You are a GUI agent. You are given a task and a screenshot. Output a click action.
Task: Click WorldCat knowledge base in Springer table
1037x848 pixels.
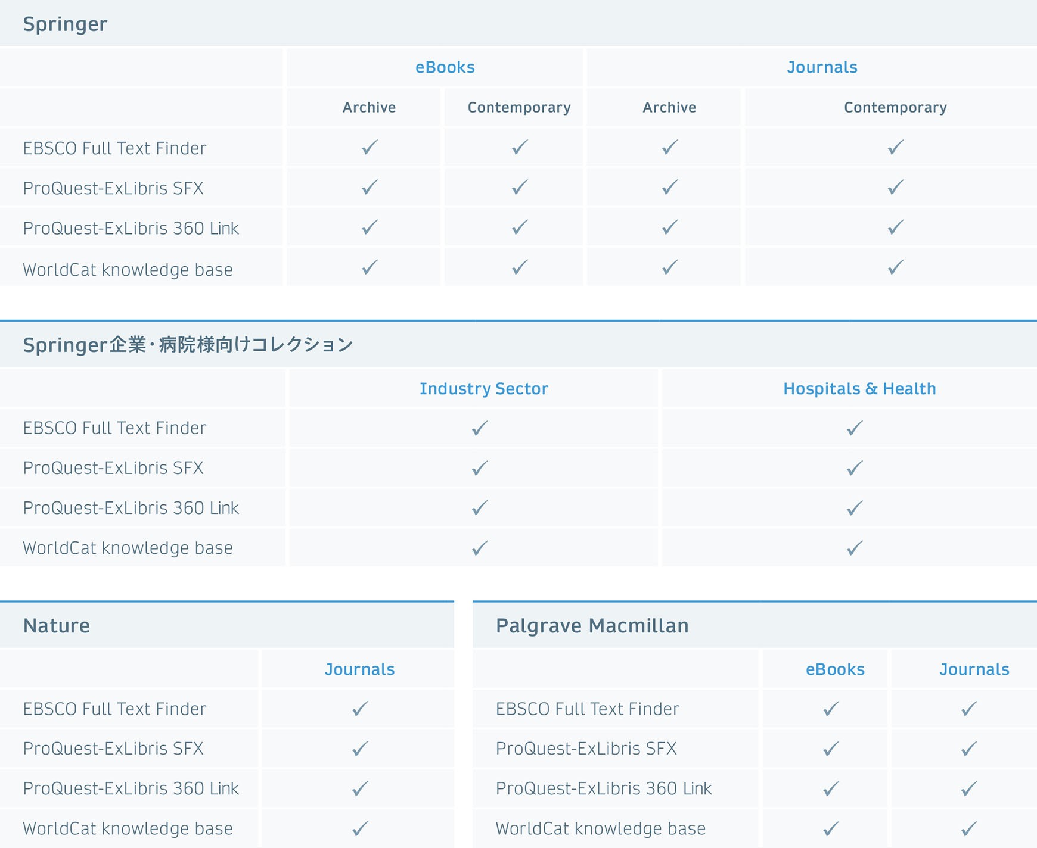(x=128, y=270)
